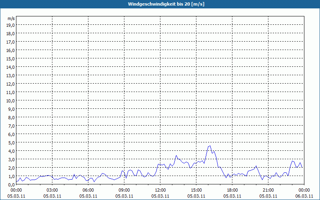Select the 3,0 y-axis label
Image resolution: width=320 pixels, height=200 pixels.
click(x=12, y=160)
